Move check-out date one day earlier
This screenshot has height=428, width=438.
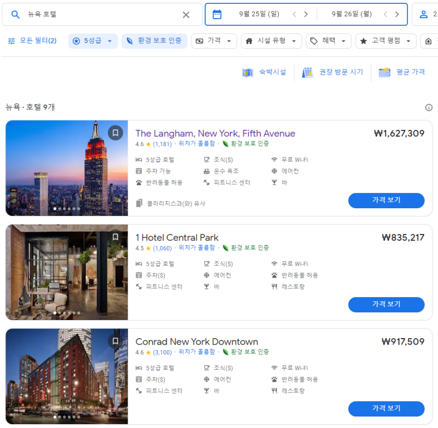pos(385,14)
